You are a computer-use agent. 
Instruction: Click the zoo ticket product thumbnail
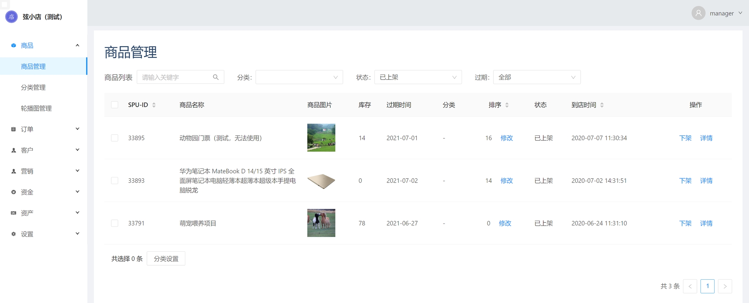point(321,138)
